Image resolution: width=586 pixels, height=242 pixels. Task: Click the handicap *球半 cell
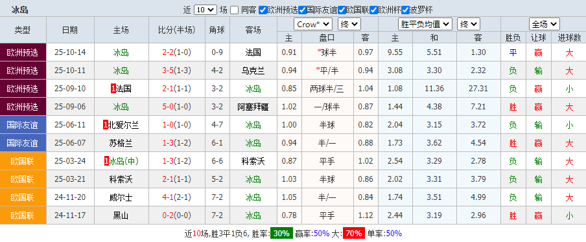(327, 52)
